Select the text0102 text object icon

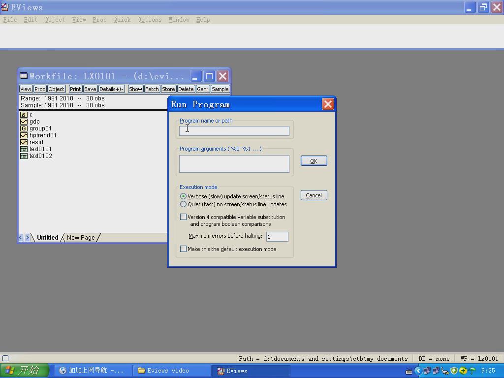click(x=24, y=156)
